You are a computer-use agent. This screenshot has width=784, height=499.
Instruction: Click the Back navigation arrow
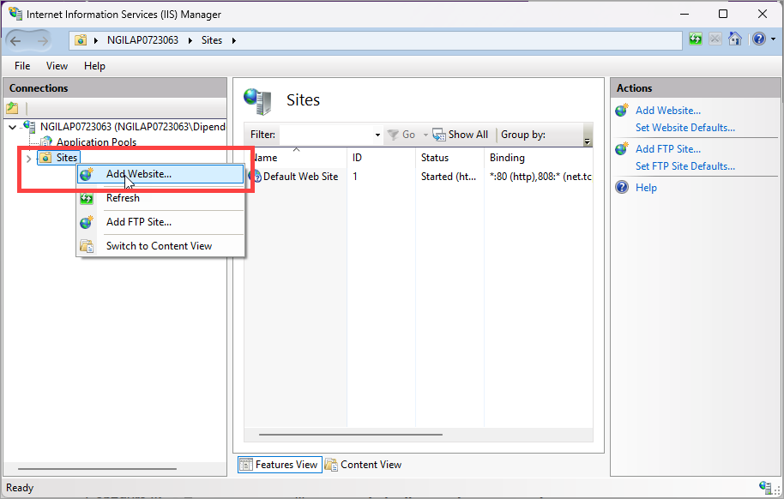[x=15, y=40]
